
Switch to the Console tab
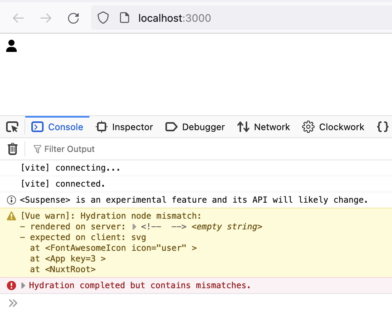click(57, 127)
